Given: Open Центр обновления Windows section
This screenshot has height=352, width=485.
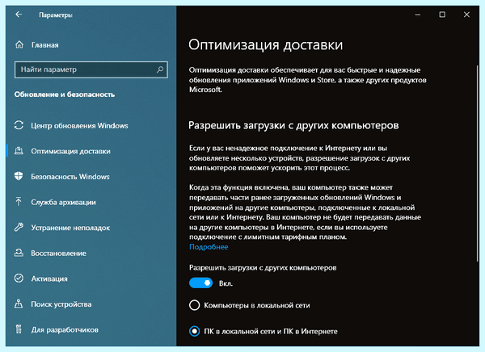Looking at the screenshot, I should point(79,125).
